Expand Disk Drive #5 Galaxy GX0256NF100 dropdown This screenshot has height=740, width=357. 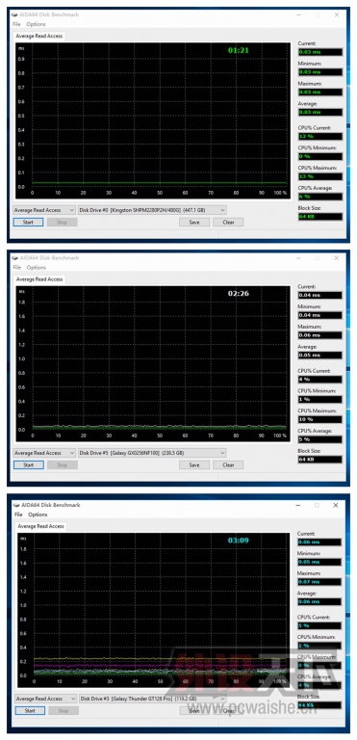click(152, 453)
